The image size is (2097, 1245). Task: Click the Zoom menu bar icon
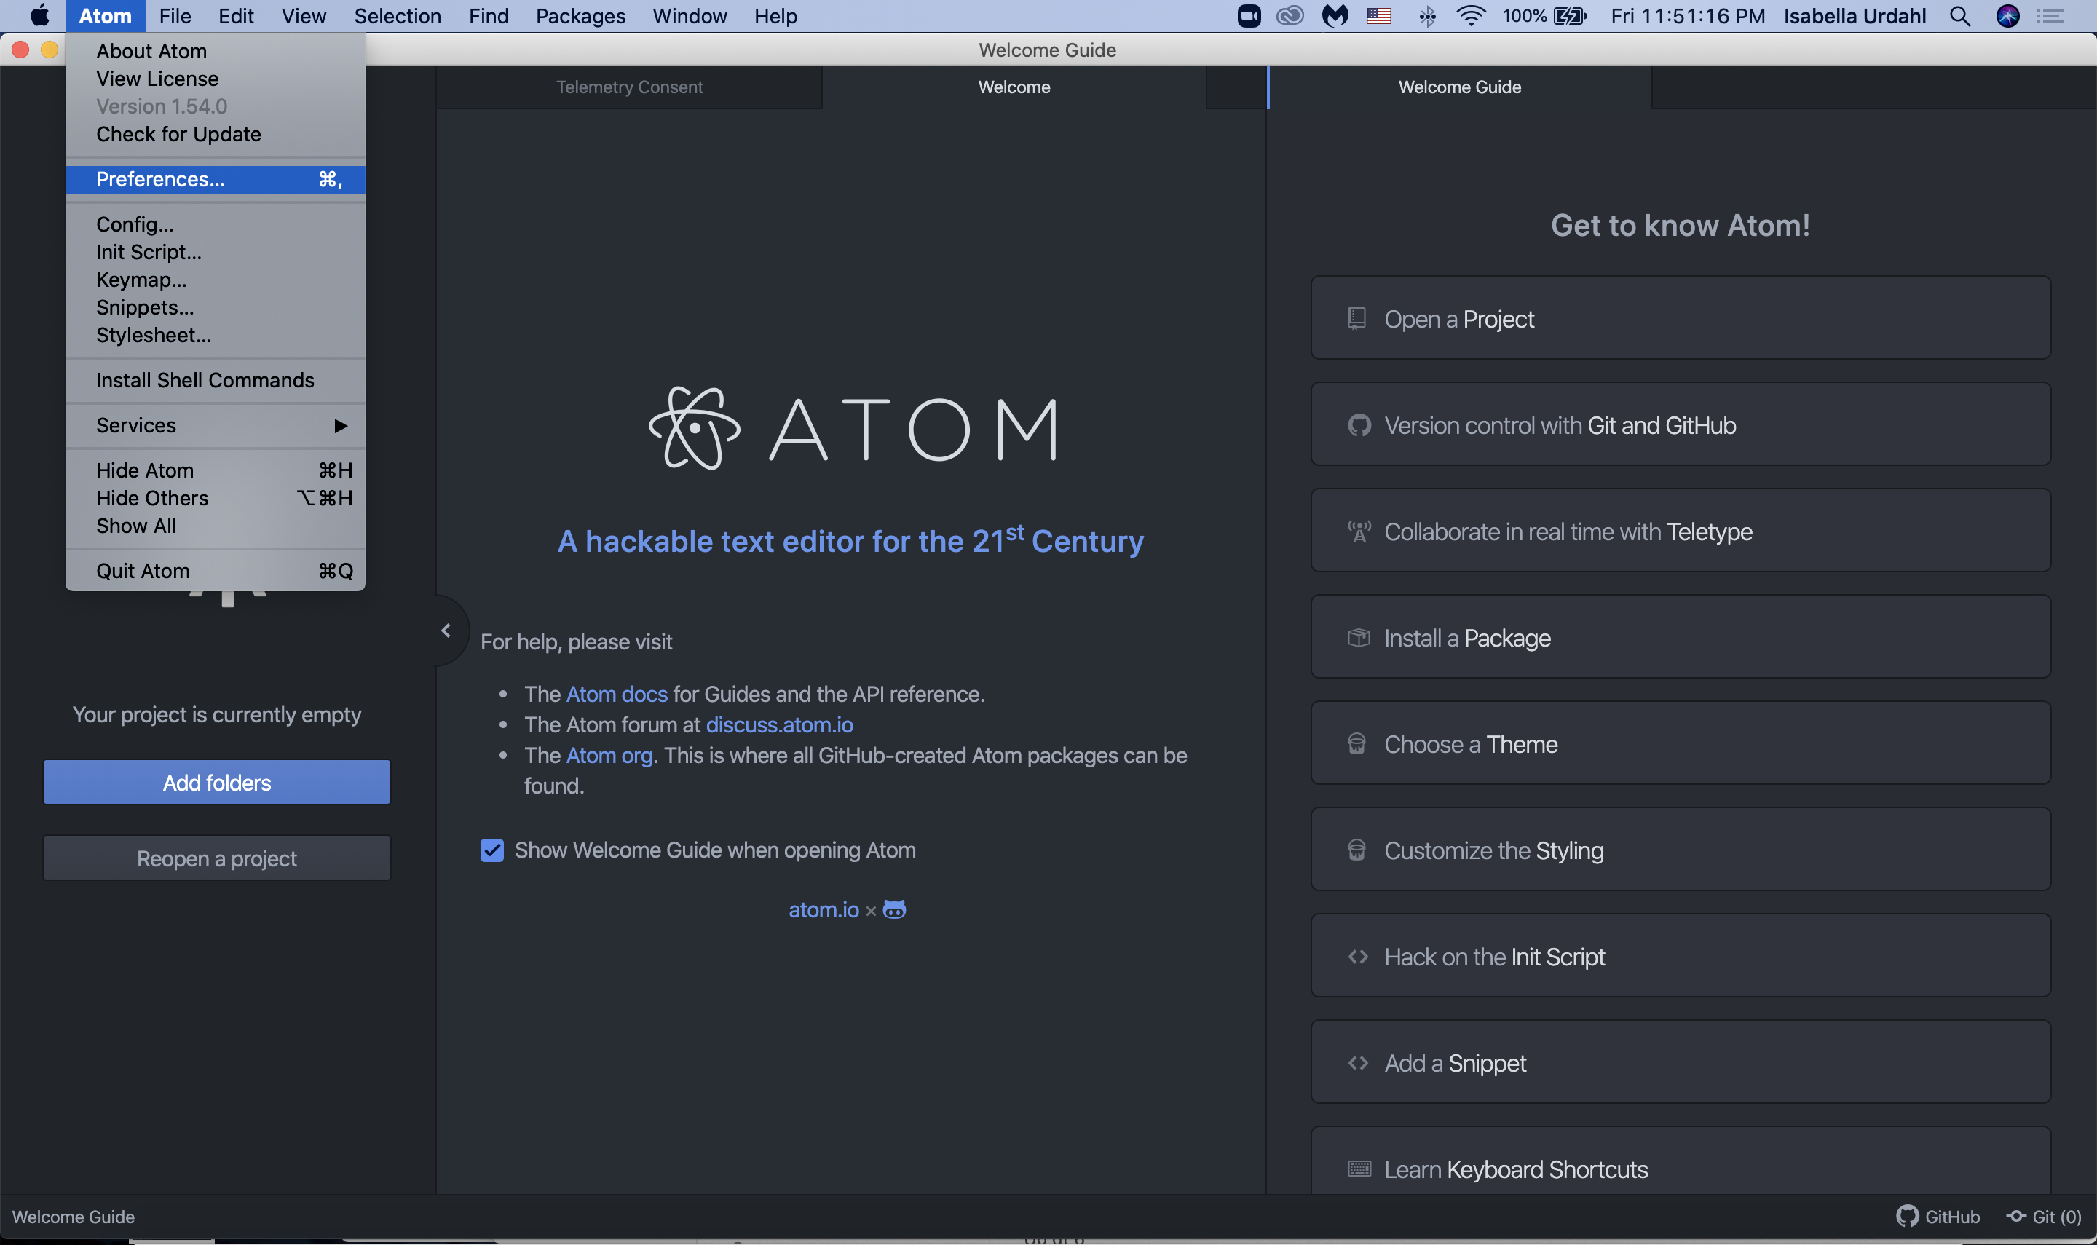click(x=1249, y=16)
